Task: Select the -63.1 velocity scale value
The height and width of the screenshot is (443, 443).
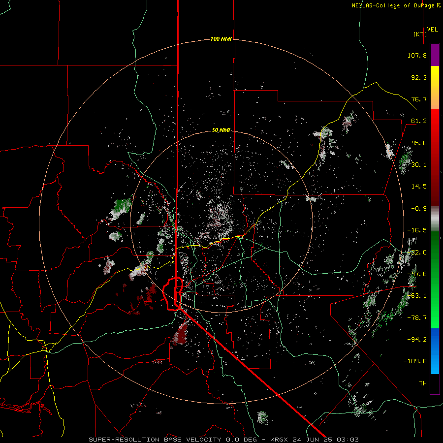Action: pos(417,296)
